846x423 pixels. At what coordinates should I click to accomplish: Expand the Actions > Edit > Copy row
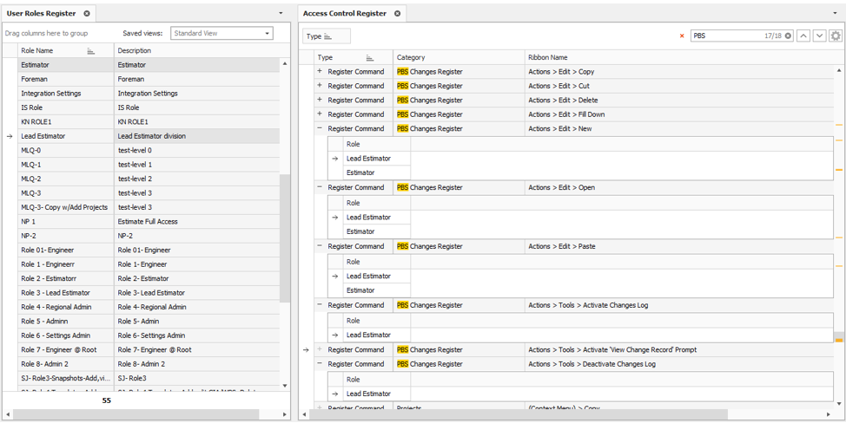320,72
